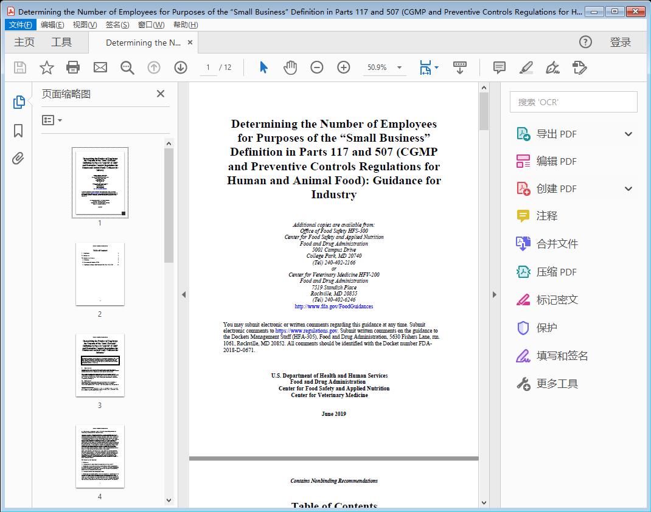The width and height of the screenshot is (651, 512).
Task: Open the www.fda.gov/FoodGuidances link
Action: pos(333,306)
